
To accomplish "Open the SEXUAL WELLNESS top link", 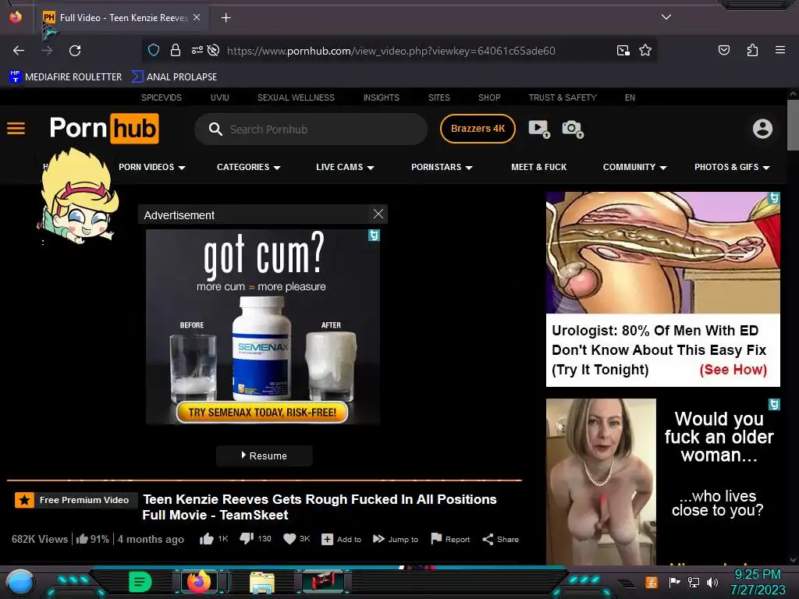I will [296, 97].
